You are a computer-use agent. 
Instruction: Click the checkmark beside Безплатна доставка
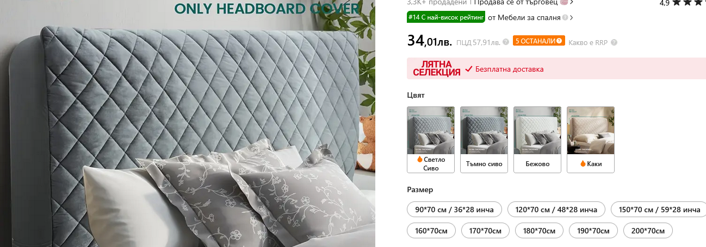(x=468, y=69)
